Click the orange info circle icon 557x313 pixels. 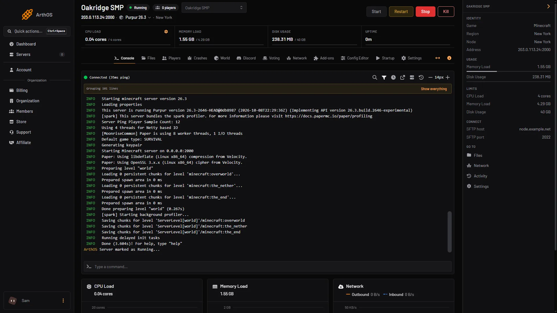point(449,58)
